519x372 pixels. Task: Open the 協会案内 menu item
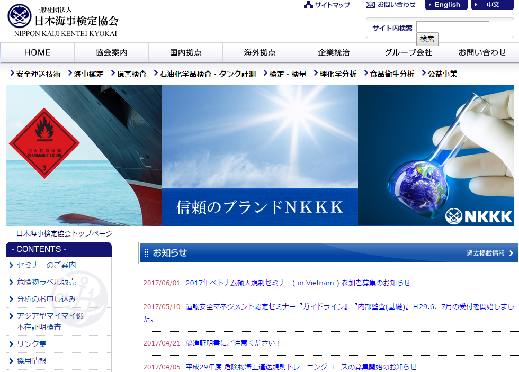[112, 52]
